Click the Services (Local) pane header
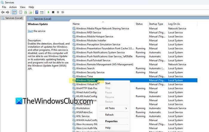 (x=42, y=19)
